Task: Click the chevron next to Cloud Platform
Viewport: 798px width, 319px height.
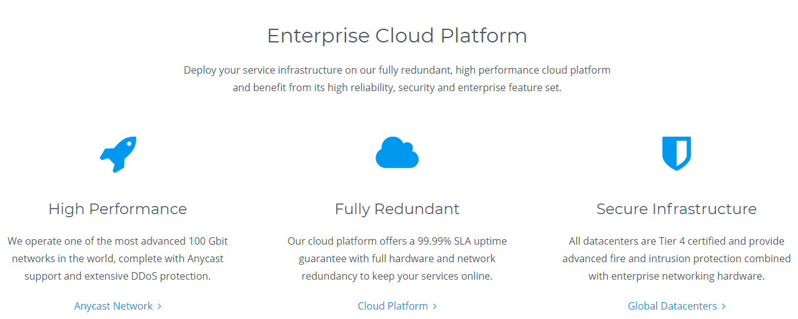Action: pyautogui.click(x=435, y=307)
